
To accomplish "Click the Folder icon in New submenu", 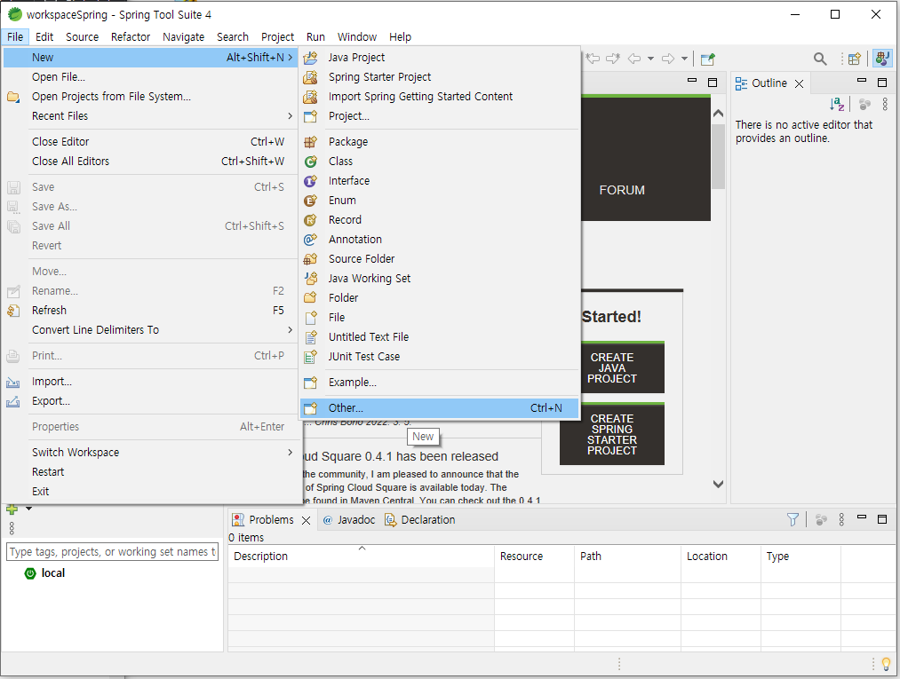I will click(311, 298).
